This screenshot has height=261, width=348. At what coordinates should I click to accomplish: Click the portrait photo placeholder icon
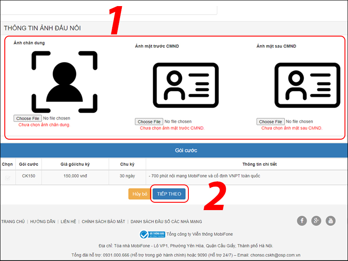[64, 81]
